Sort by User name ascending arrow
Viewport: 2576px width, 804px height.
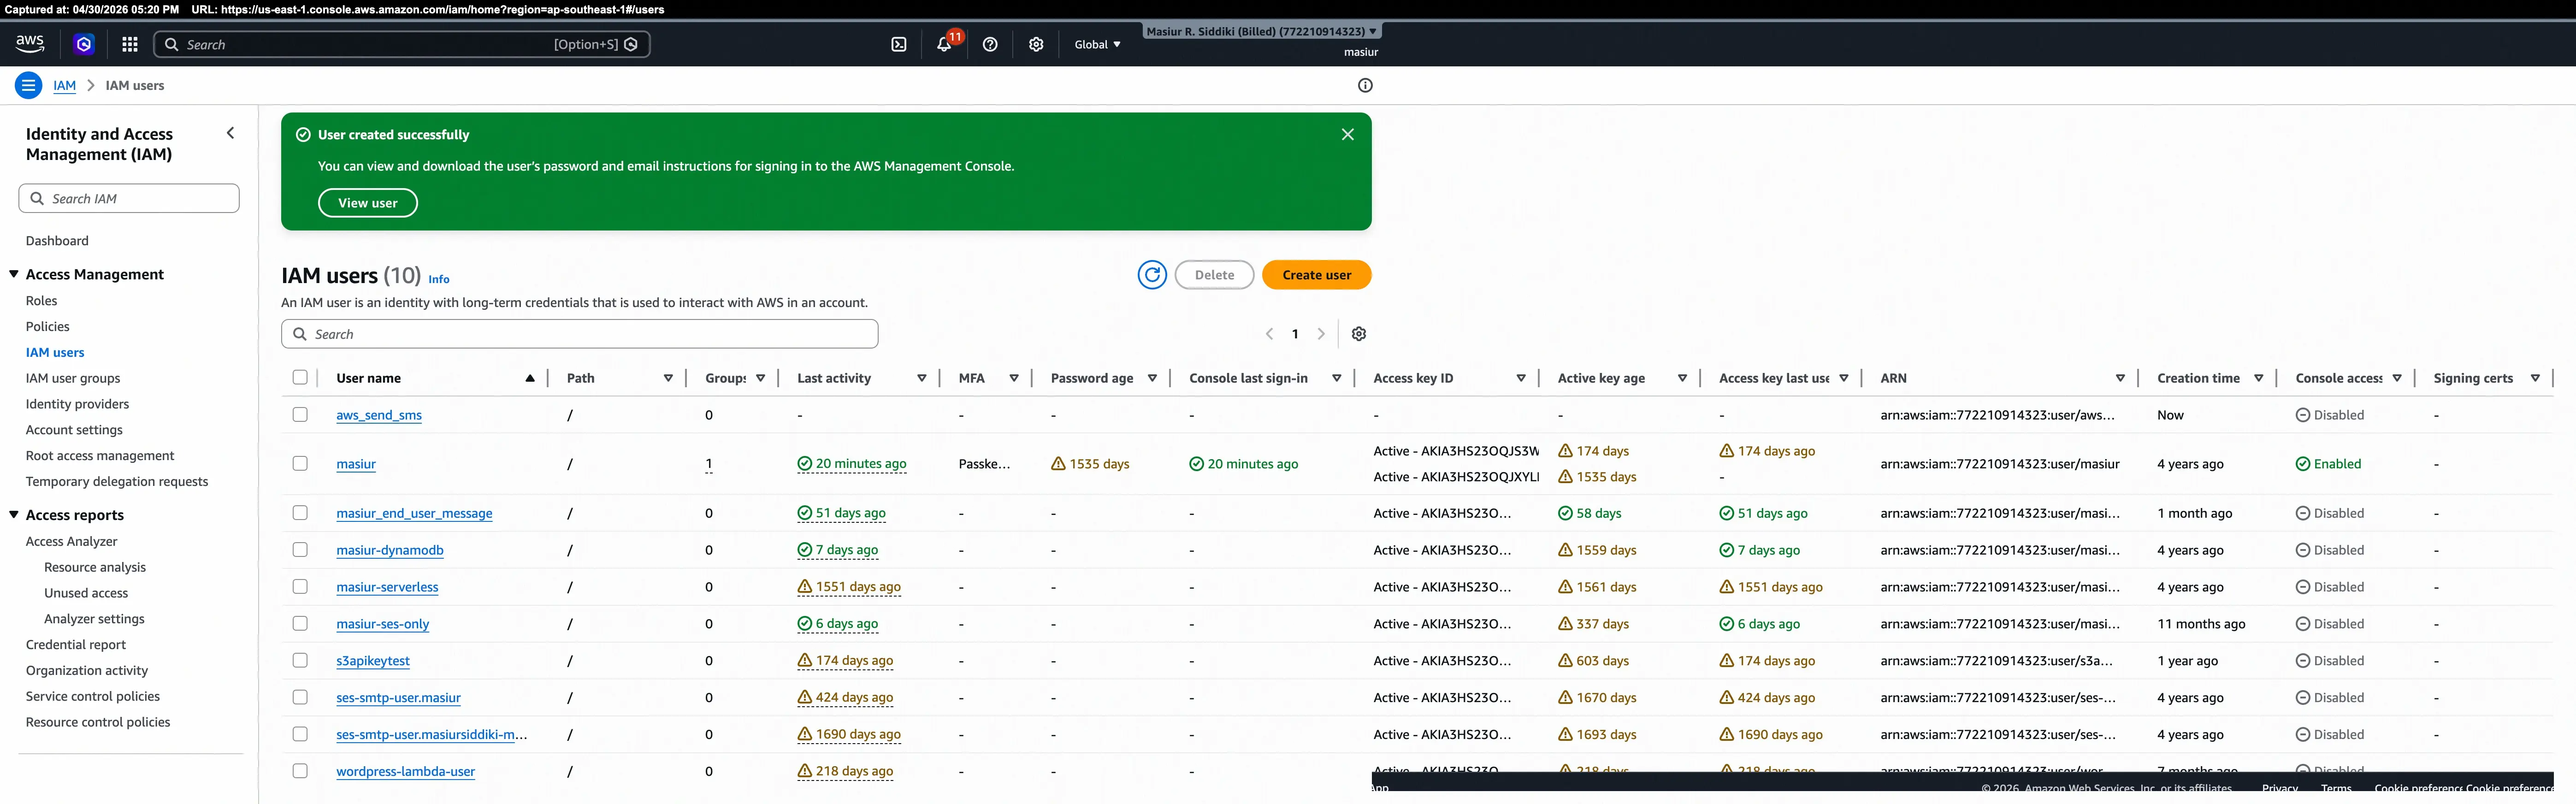pos(530,378)
